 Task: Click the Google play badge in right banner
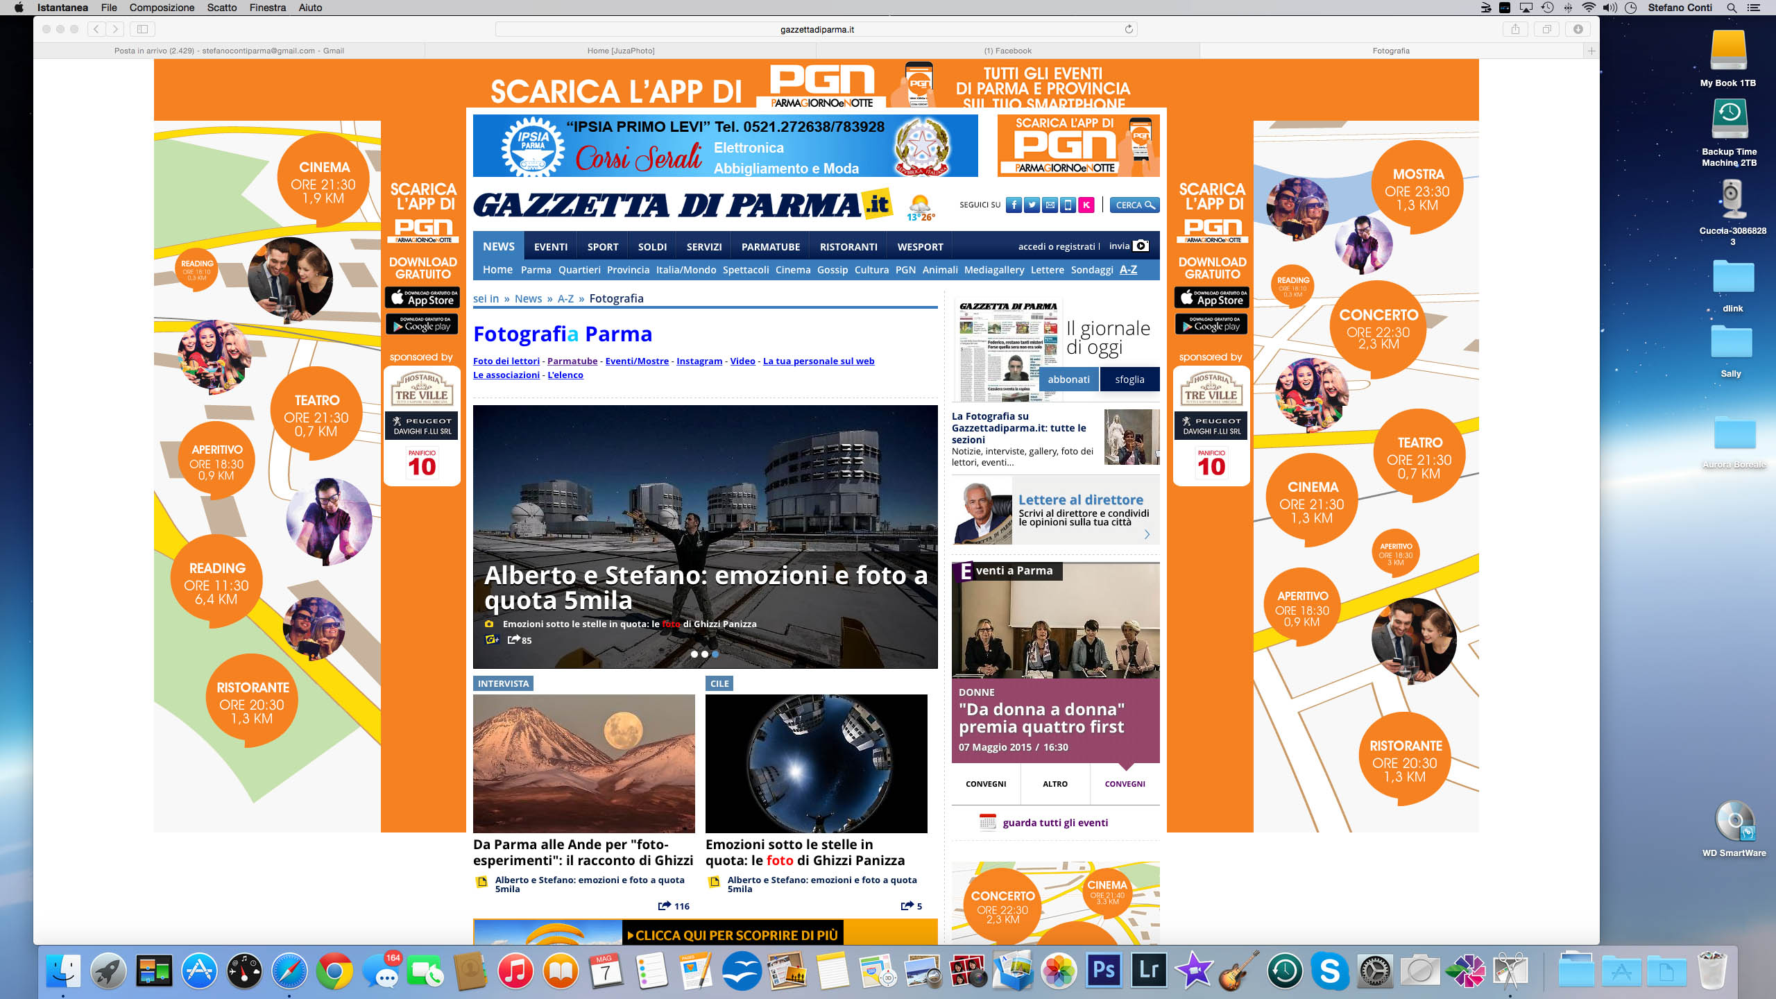(x=1211, y=324)
